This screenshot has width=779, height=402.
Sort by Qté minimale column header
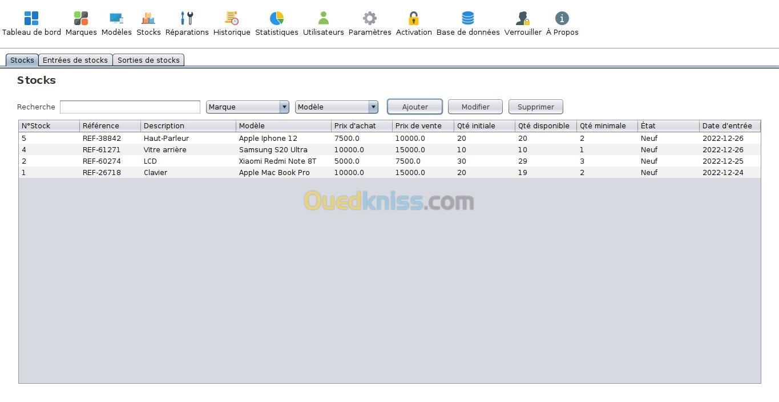point(607,126)
